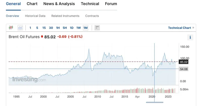202x106 pixels.
Task: Click the double chevron next to Technical Chart
Action: pos(193,28)
